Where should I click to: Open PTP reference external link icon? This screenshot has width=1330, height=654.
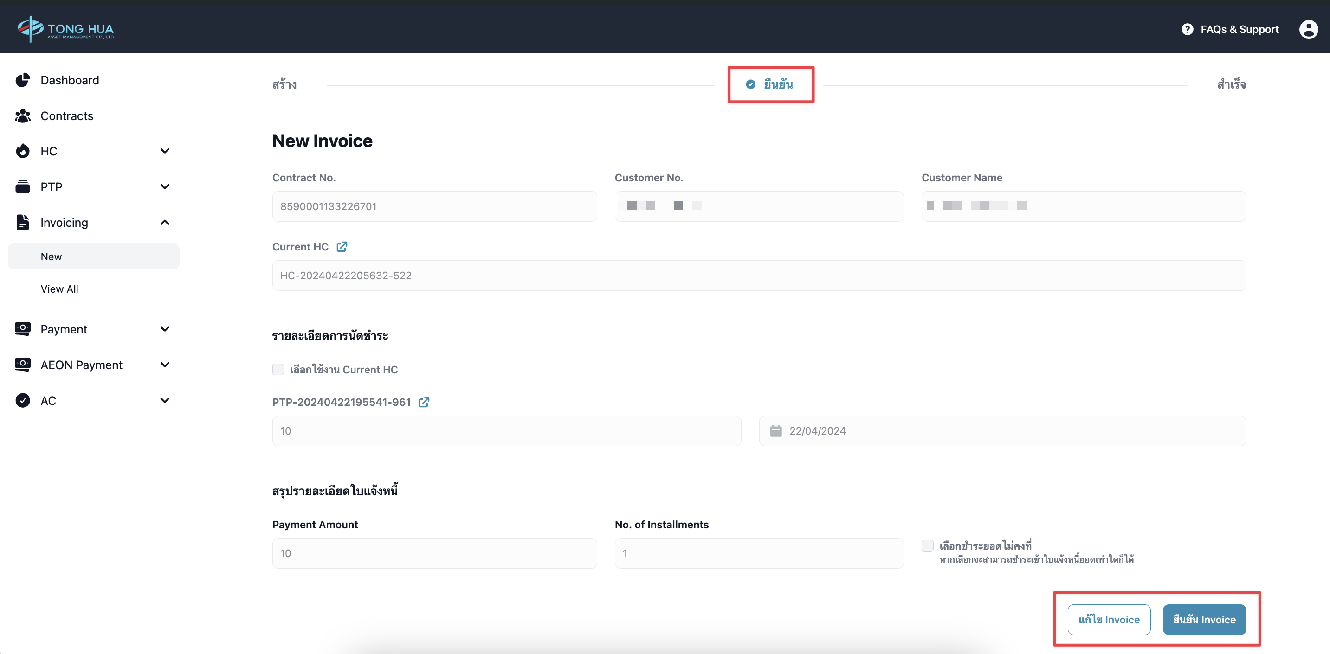(424, 402)
